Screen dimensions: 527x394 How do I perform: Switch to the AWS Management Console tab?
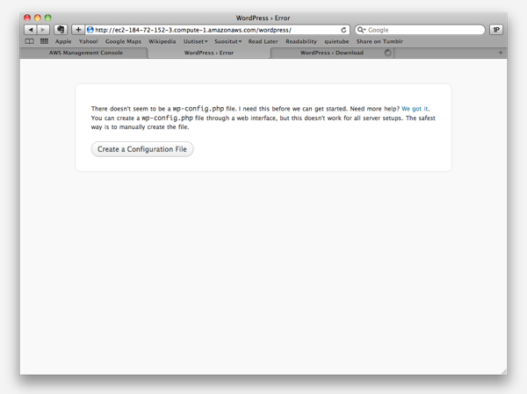pyautogui.click(x=86, y=53)
